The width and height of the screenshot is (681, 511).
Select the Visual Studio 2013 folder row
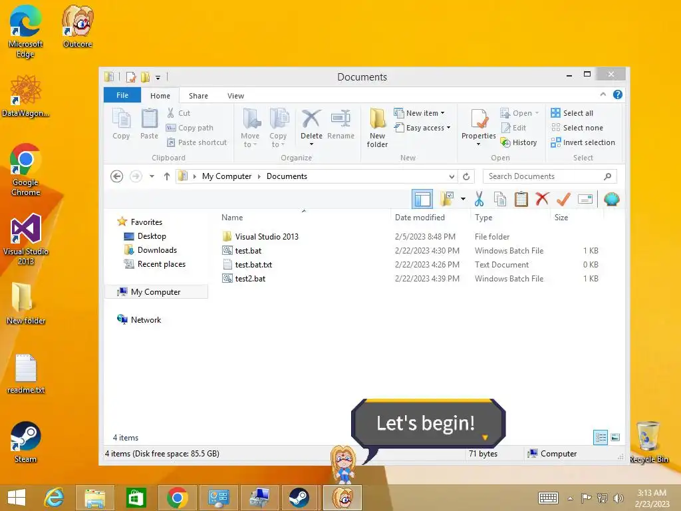(410, 236)
